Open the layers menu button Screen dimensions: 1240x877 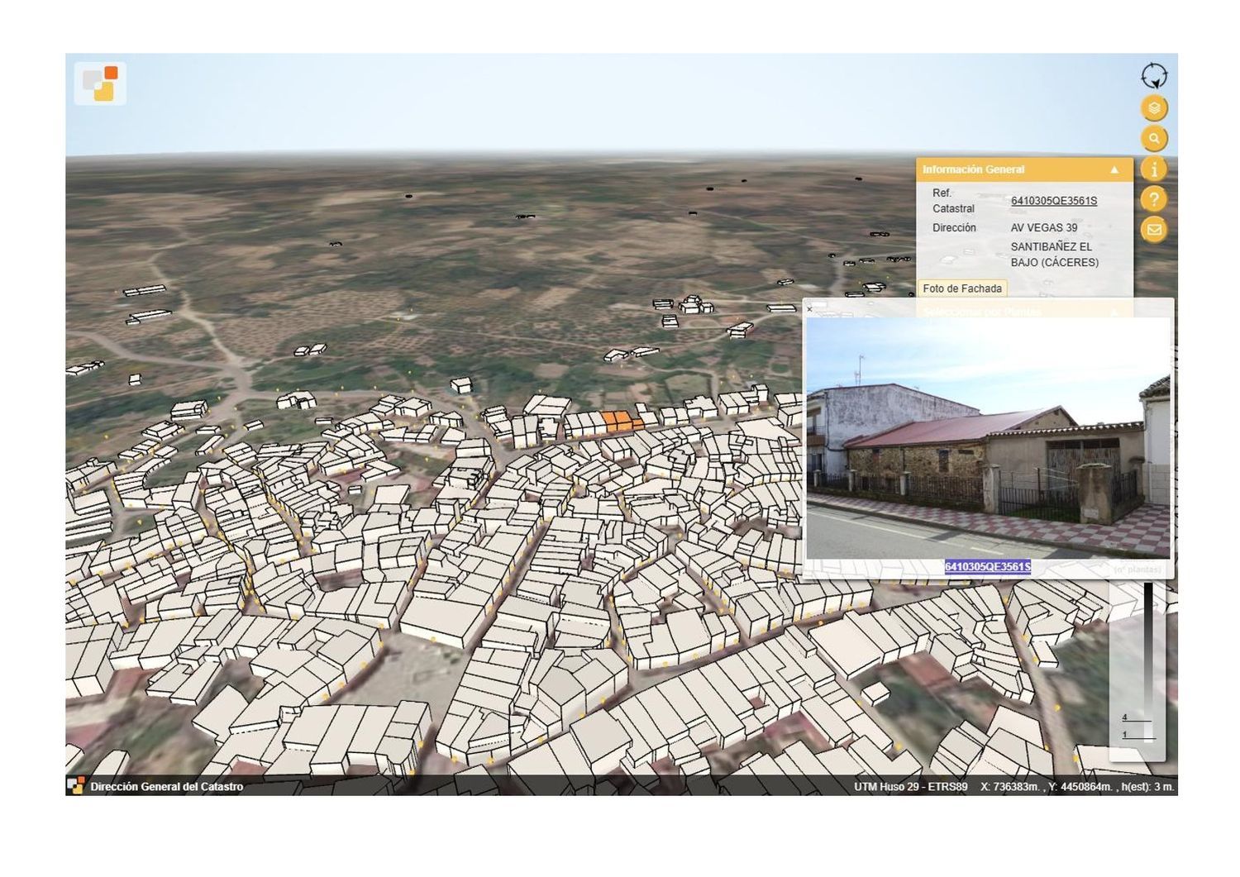1154,107
